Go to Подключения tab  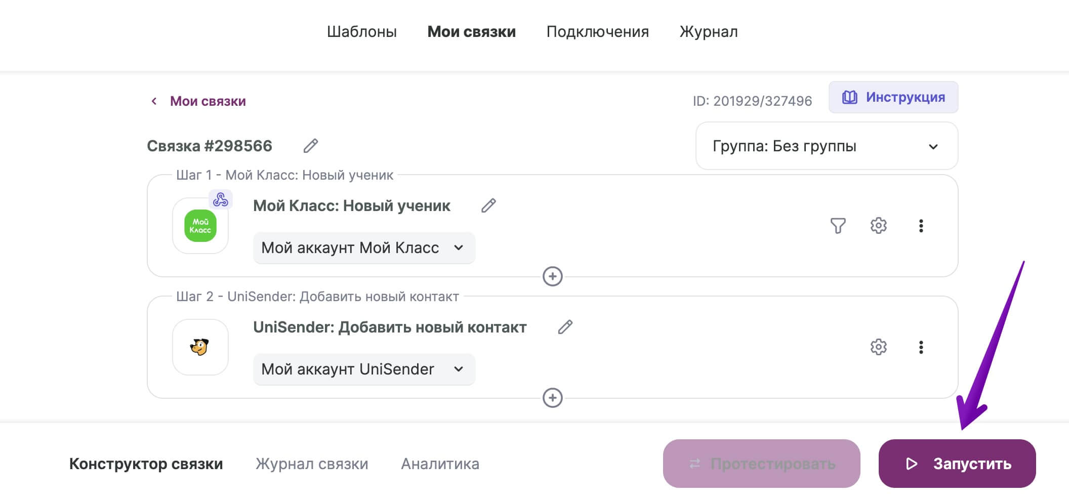click(598, 32)
